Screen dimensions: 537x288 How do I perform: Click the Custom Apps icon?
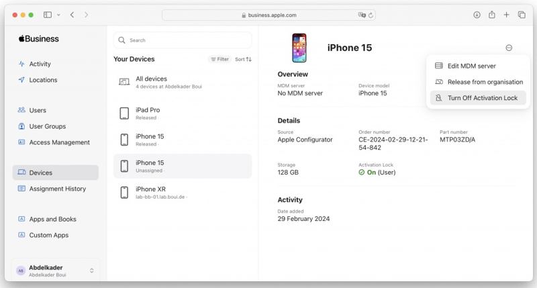click(x=21, y=235)
